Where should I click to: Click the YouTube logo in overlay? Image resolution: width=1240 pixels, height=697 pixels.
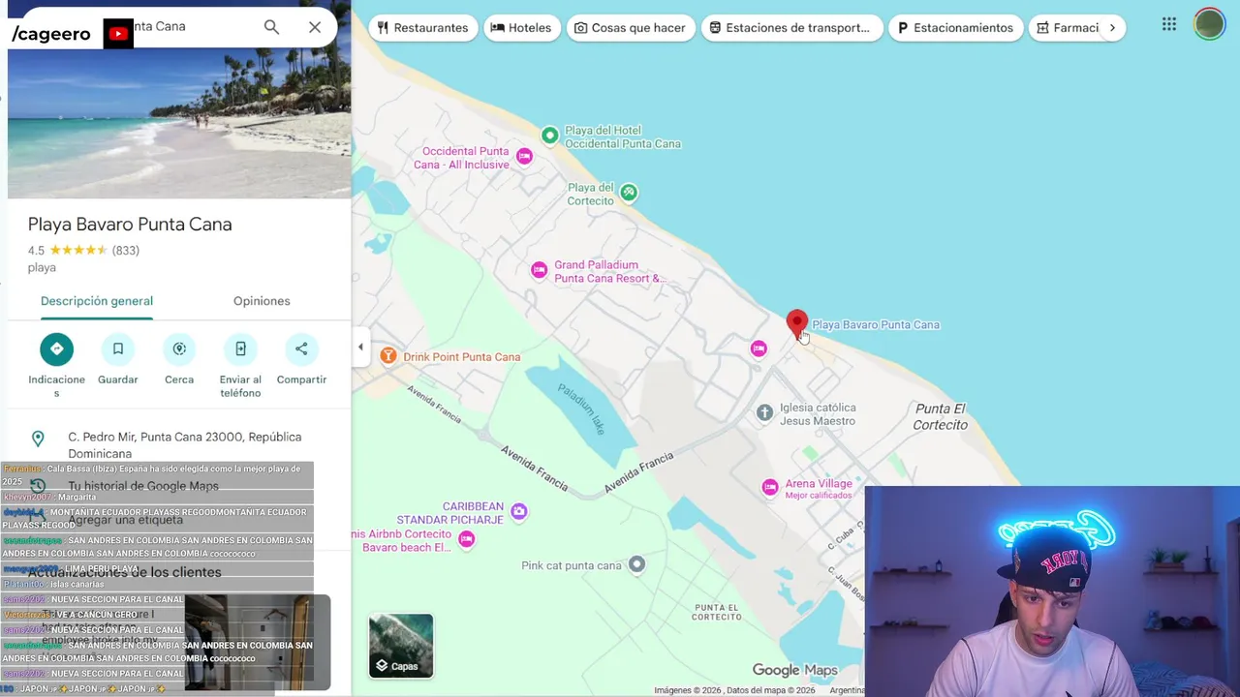click(118, 34)
